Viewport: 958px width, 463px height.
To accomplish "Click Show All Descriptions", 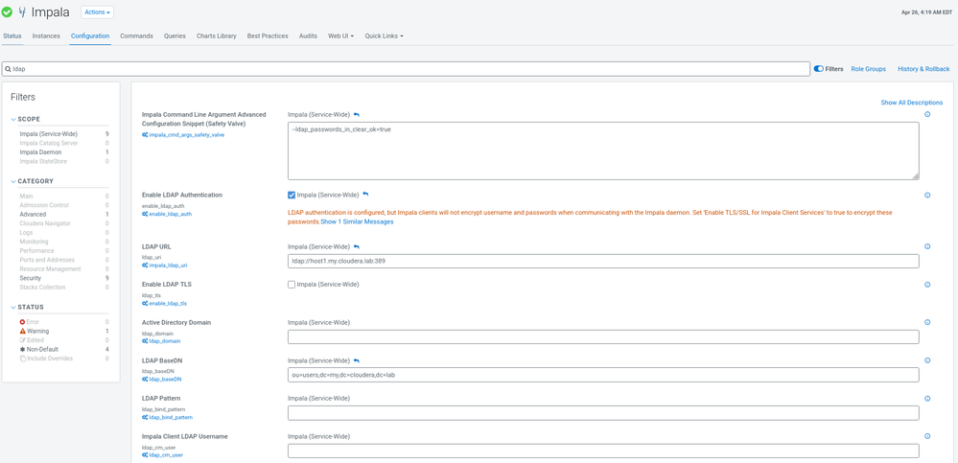I will pyautogui.click(x=912, y=103).
